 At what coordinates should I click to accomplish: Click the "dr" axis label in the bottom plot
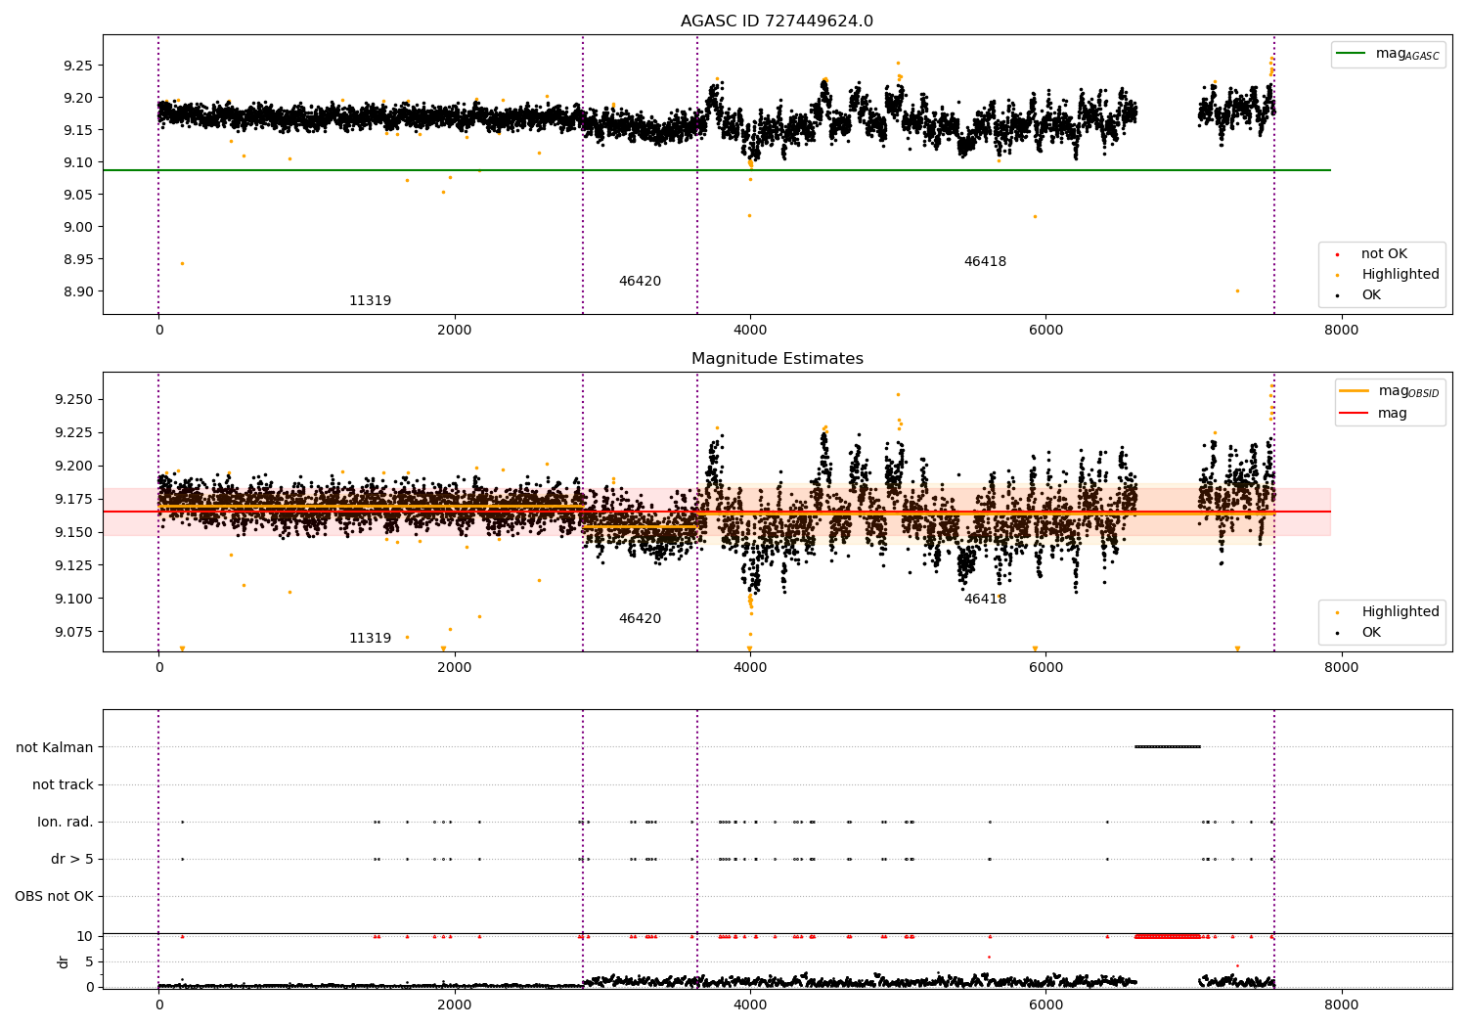point(64,961)
